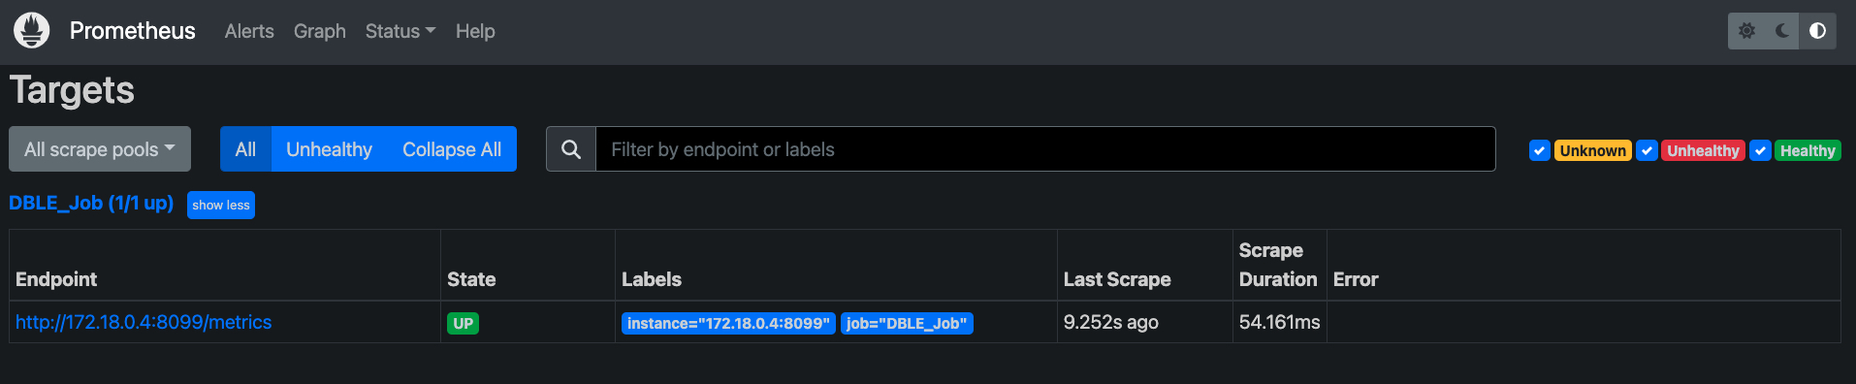Focus the Filter by endpoint or labels field
Screen dimensions: 1856x384
(1045, 149)
